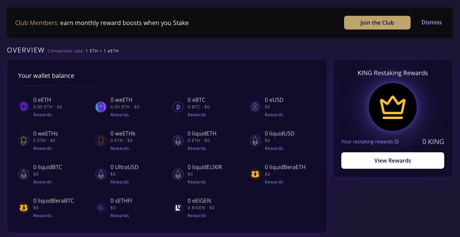Select the sETHFI token icon
Screen dimensions: 460x237
tap(101, 208)
